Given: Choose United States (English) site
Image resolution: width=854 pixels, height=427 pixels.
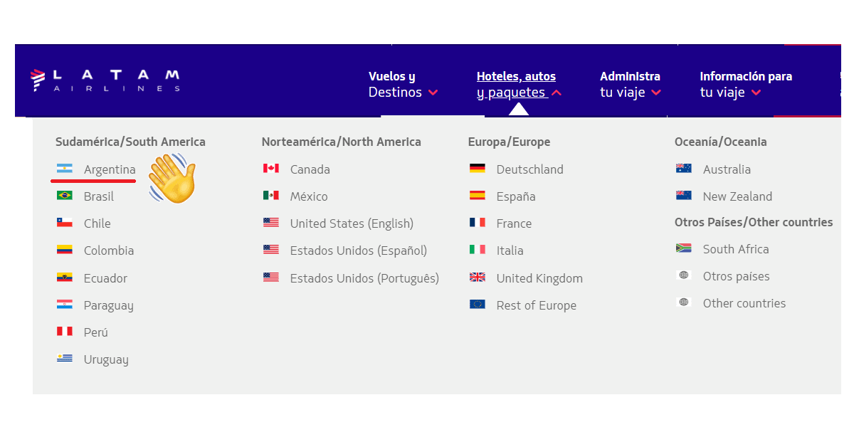Looking at the screenshot, I should click(x=352, y=223).
